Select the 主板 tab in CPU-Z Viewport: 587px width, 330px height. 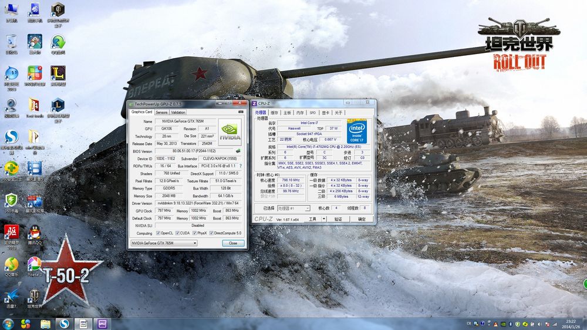point(287,113)
